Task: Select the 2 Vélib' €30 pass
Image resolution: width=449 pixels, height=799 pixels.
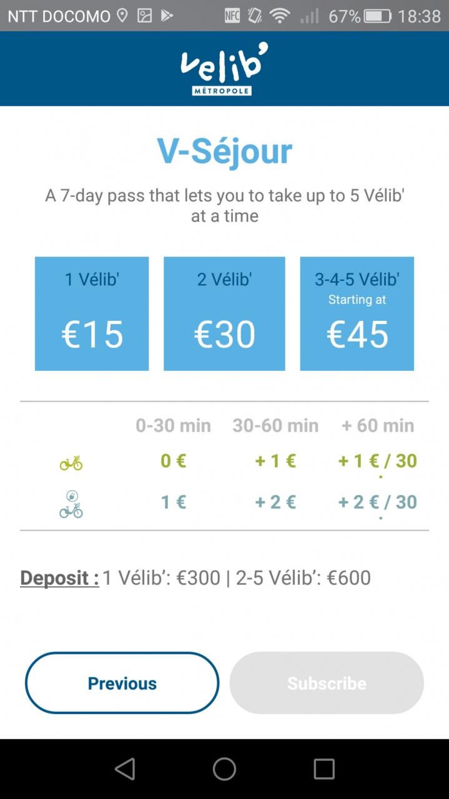Action: 224,313
